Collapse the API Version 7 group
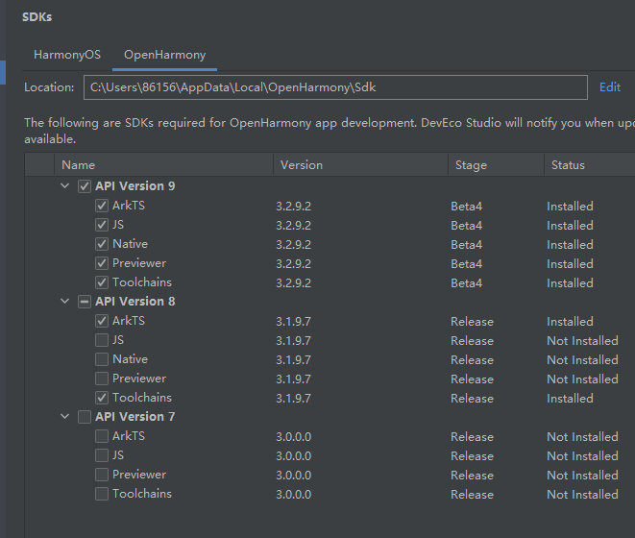Image resolution: width=635 pixels, height=538 pixels. pyautogui.click(x=64, y=416)
